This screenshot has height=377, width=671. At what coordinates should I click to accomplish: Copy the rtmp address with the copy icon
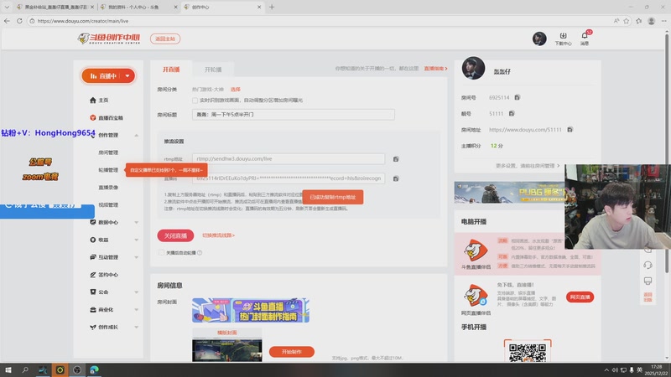[x=396, y=158]
